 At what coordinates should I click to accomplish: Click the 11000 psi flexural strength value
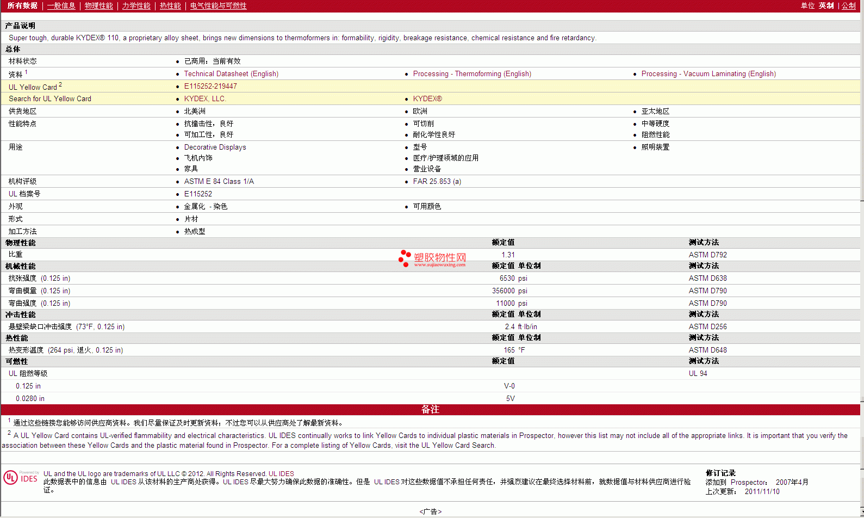click(511, 303)
